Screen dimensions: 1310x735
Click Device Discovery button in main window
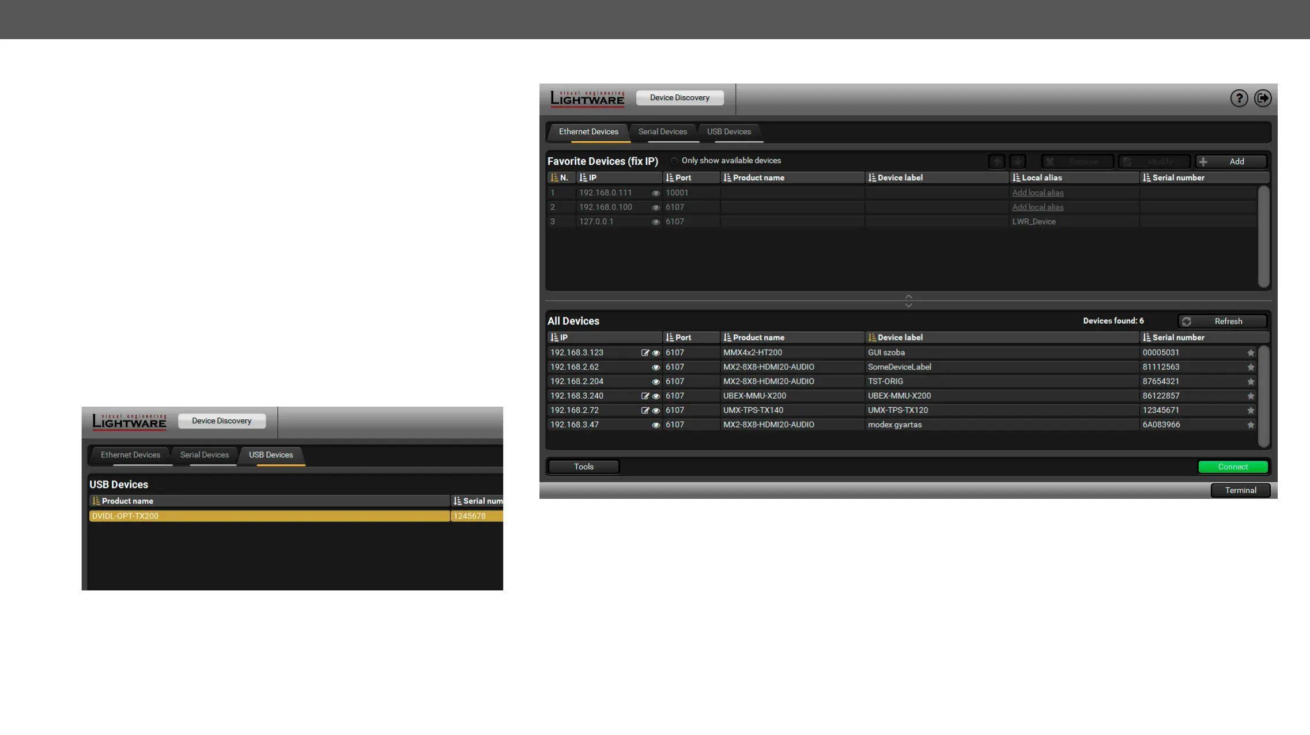(679, 98)
